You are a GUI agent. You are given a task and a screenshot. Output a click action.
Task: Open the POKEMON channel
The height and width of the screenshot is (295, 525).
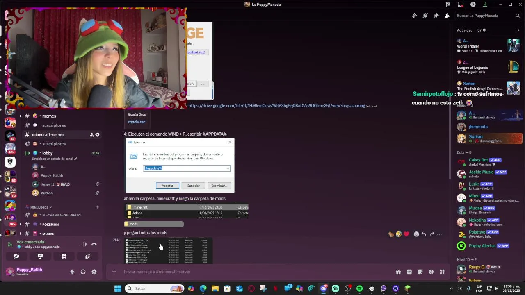pyautogui.click(x=62, y=225)
